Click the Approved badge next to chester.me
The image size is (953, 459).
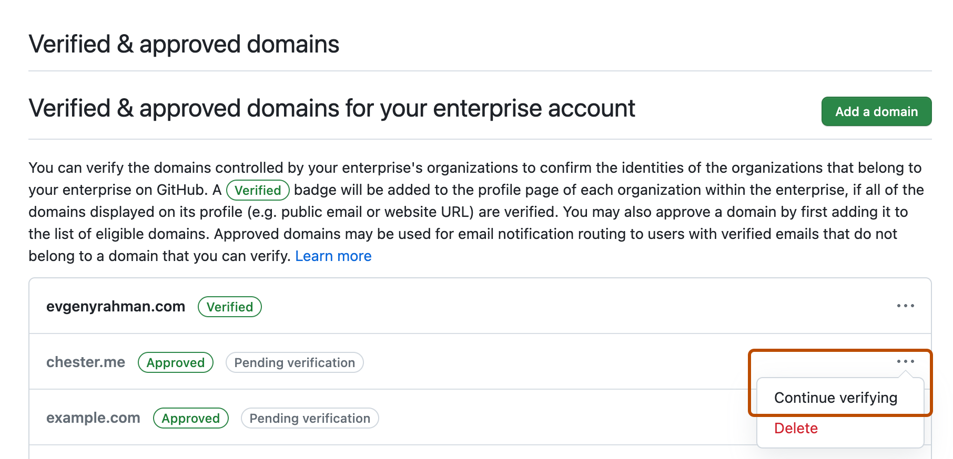pos(175,363)
